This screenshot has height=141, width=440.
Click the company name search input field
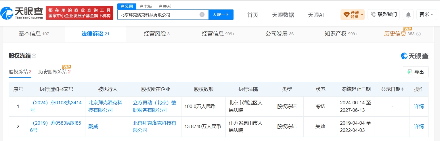(159, 15)
